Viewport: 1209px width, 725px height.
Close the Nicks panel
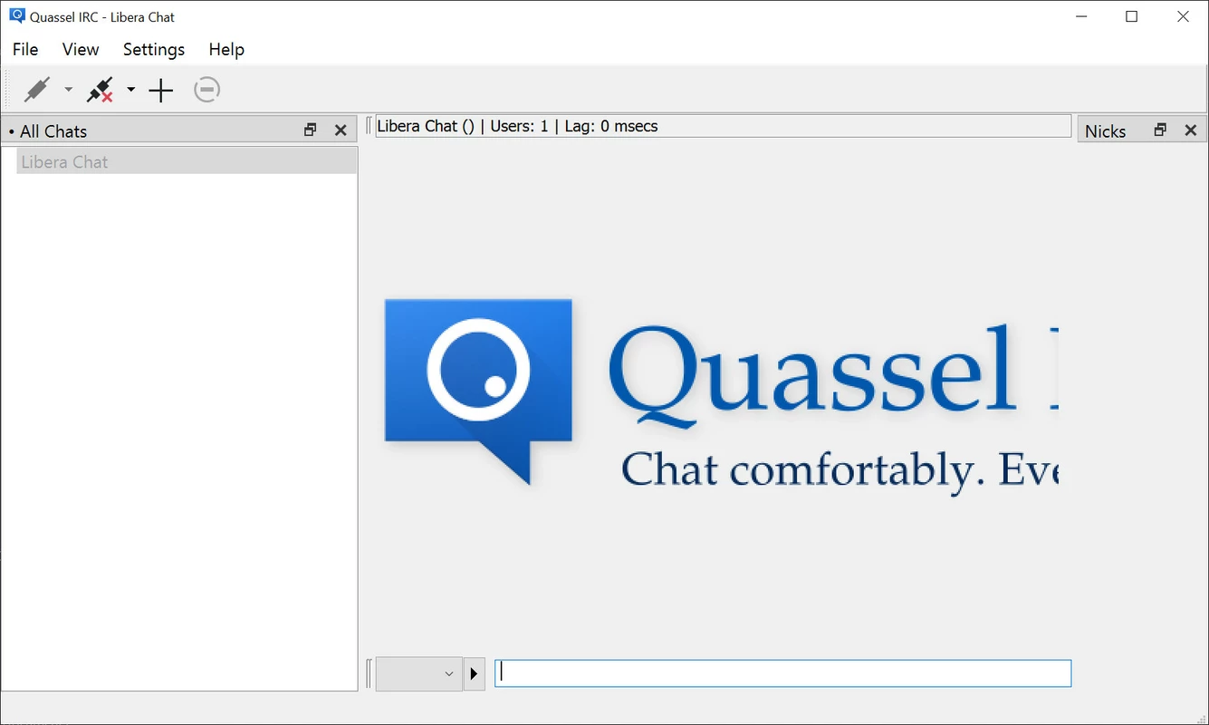coord(1191,130)
